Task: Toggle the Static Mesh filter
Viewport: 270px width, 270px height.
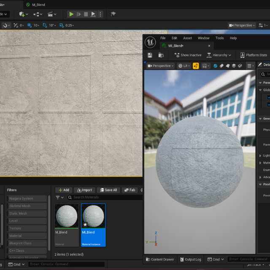Action: pyautogui.click(x=27, y=213)
